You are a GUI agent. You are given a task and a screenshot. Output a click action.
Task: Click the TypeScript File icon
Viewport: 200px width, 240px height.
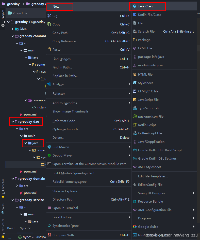135,108
